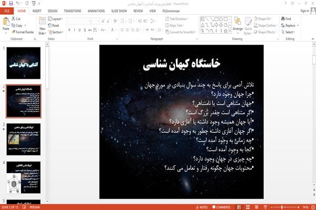The height and width of the screenshot is (210, 316).
Task: Click the Find binoculars icon
Action: (x=283, y=19)
